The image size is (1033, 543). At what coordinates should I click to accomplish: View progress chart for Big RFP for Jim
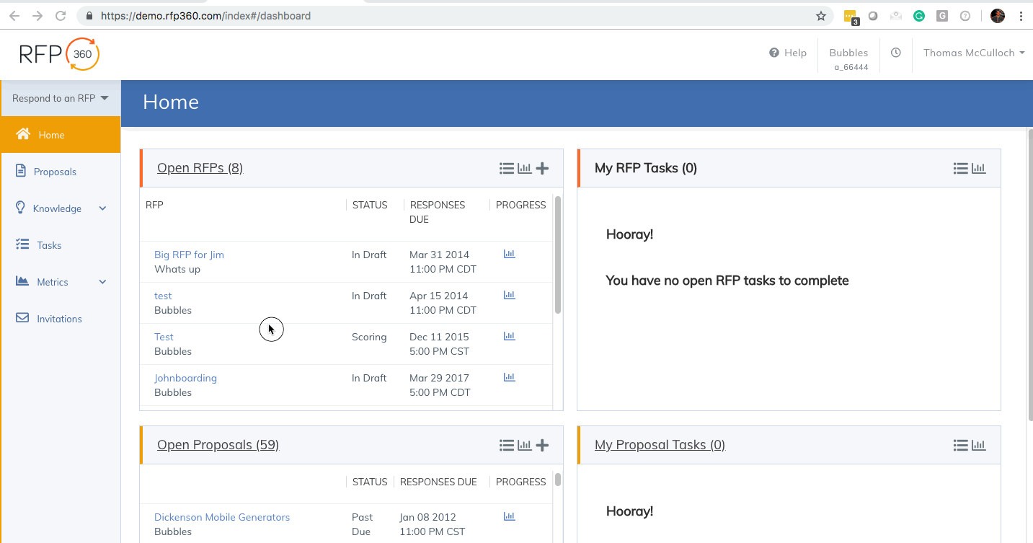tap(510, 254)
